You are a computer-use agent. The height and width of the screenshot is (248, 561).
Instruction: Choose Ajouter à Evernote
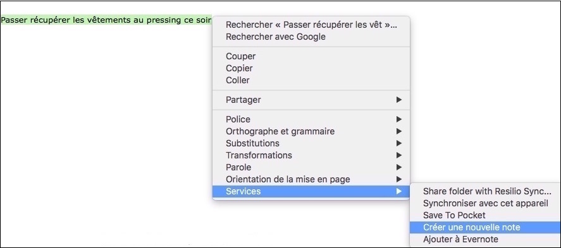click(x=485, y=239)
